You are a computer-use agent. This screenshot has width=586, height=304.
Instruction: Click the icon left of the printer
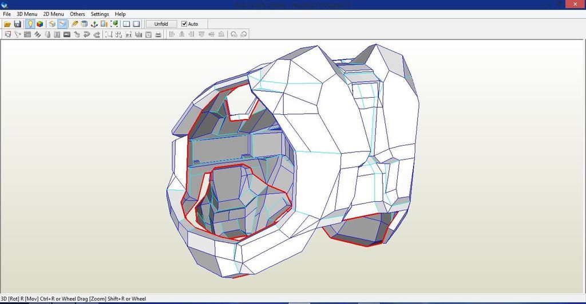point(148,34)
